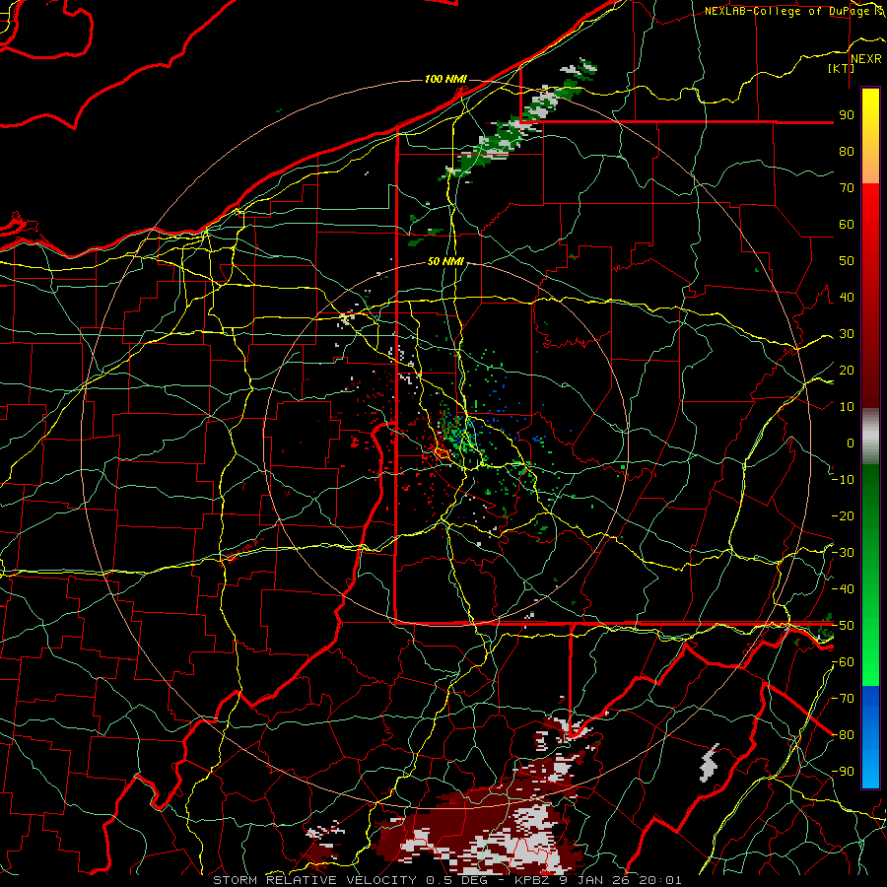The width and height of the screenshot is (887, 887).
Task: Select the -90 value on velocity scale
Action: pyautogui.click(x=843, y=772)
